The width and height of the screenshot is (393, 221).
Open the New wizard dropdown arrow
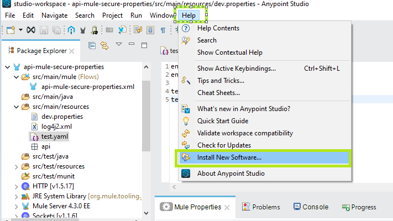[x=20, y=30]
